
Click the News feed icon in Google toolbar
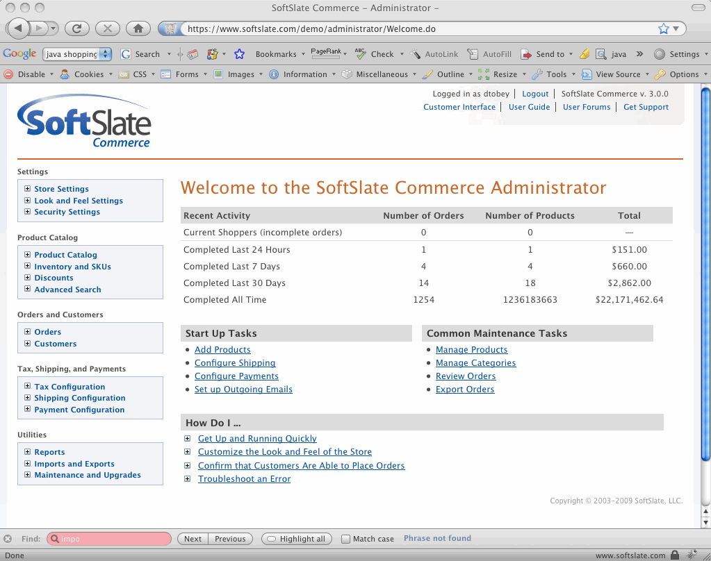coord(193,54)
